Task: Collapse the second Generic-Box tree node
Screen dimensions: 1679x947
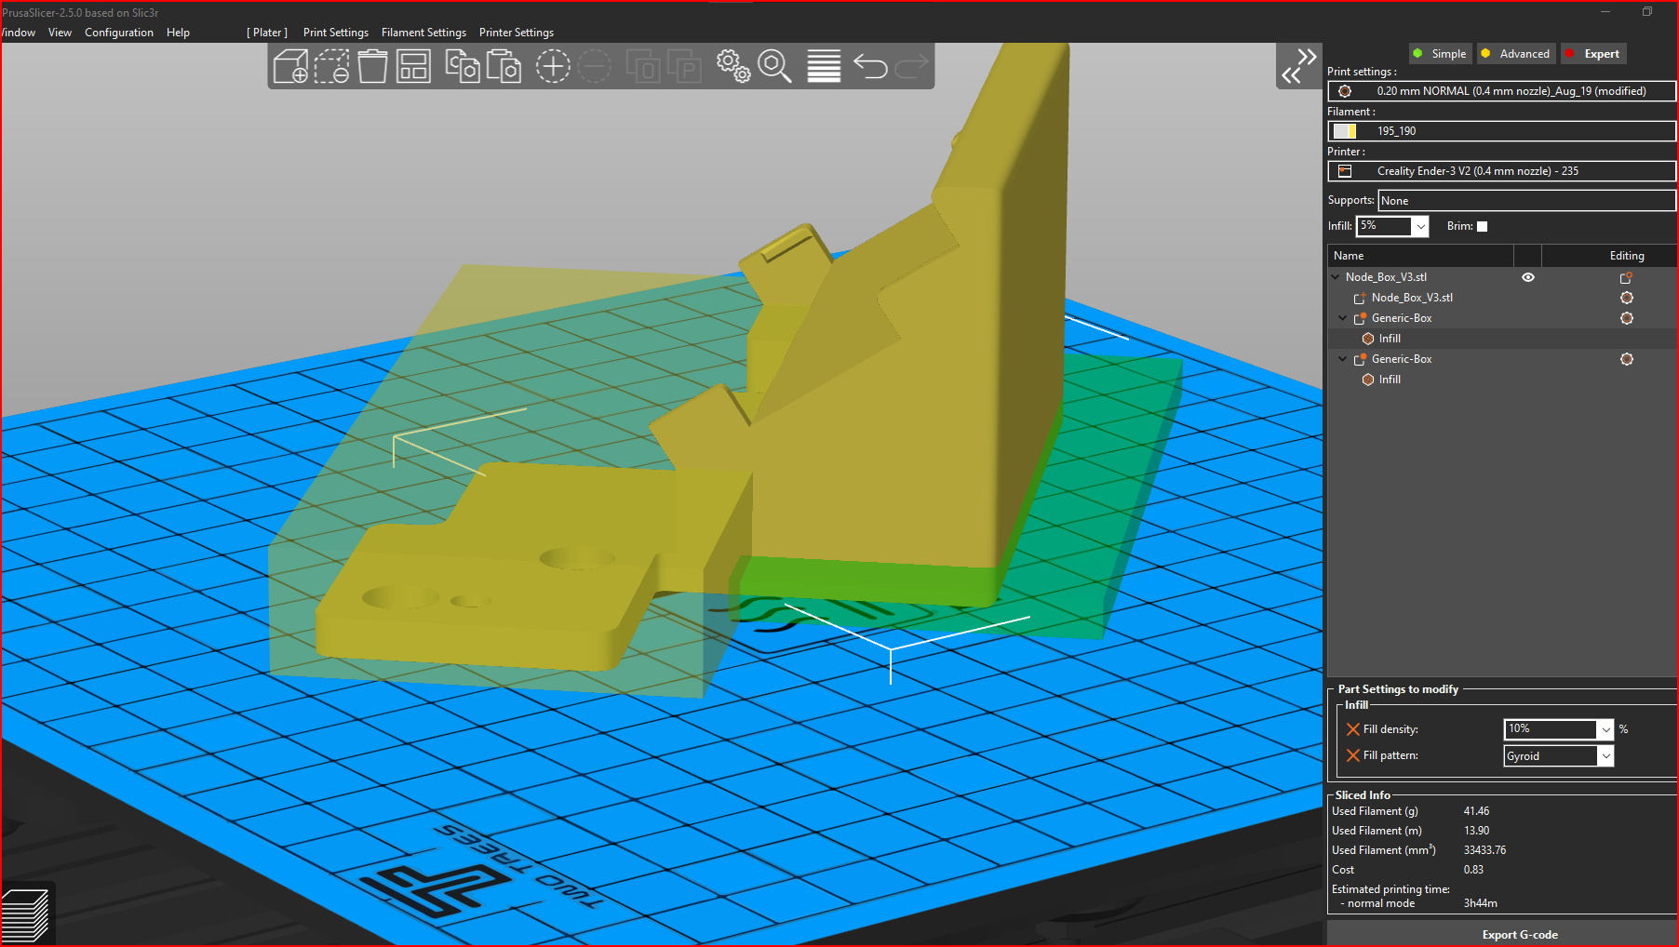Action: [1342, 359]
